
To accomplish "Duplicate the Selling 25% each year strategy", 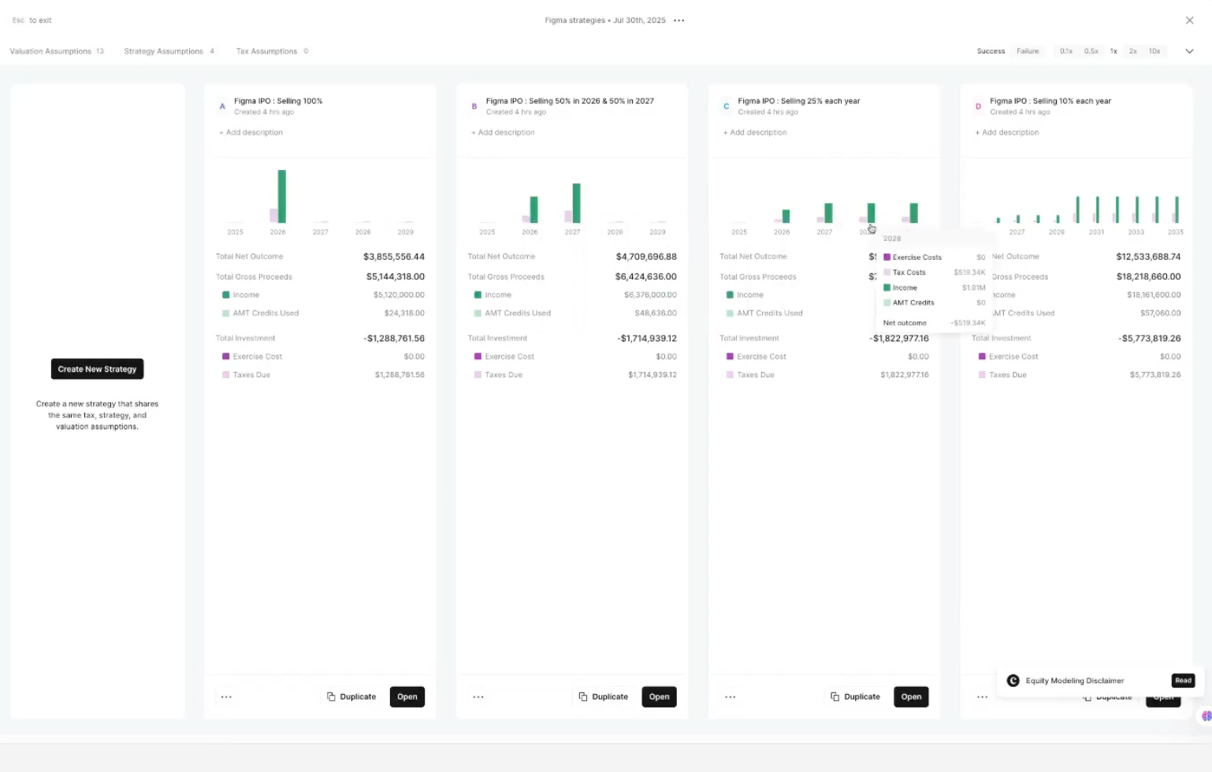I will (856, 697).
